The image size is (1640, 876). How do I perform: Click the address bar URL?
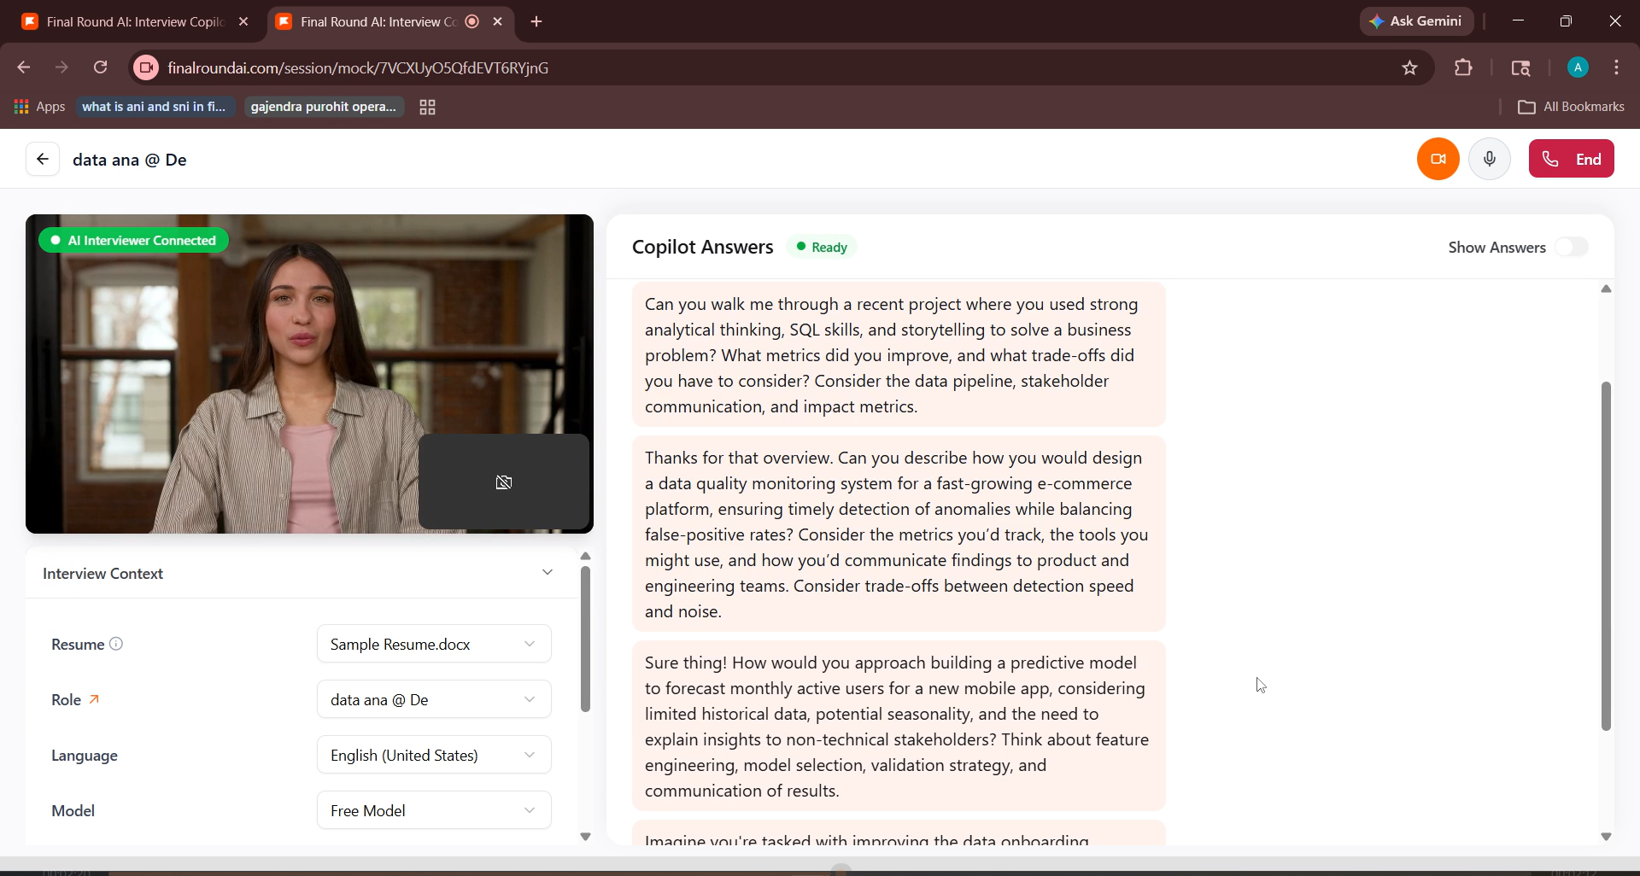click(358, 67)
